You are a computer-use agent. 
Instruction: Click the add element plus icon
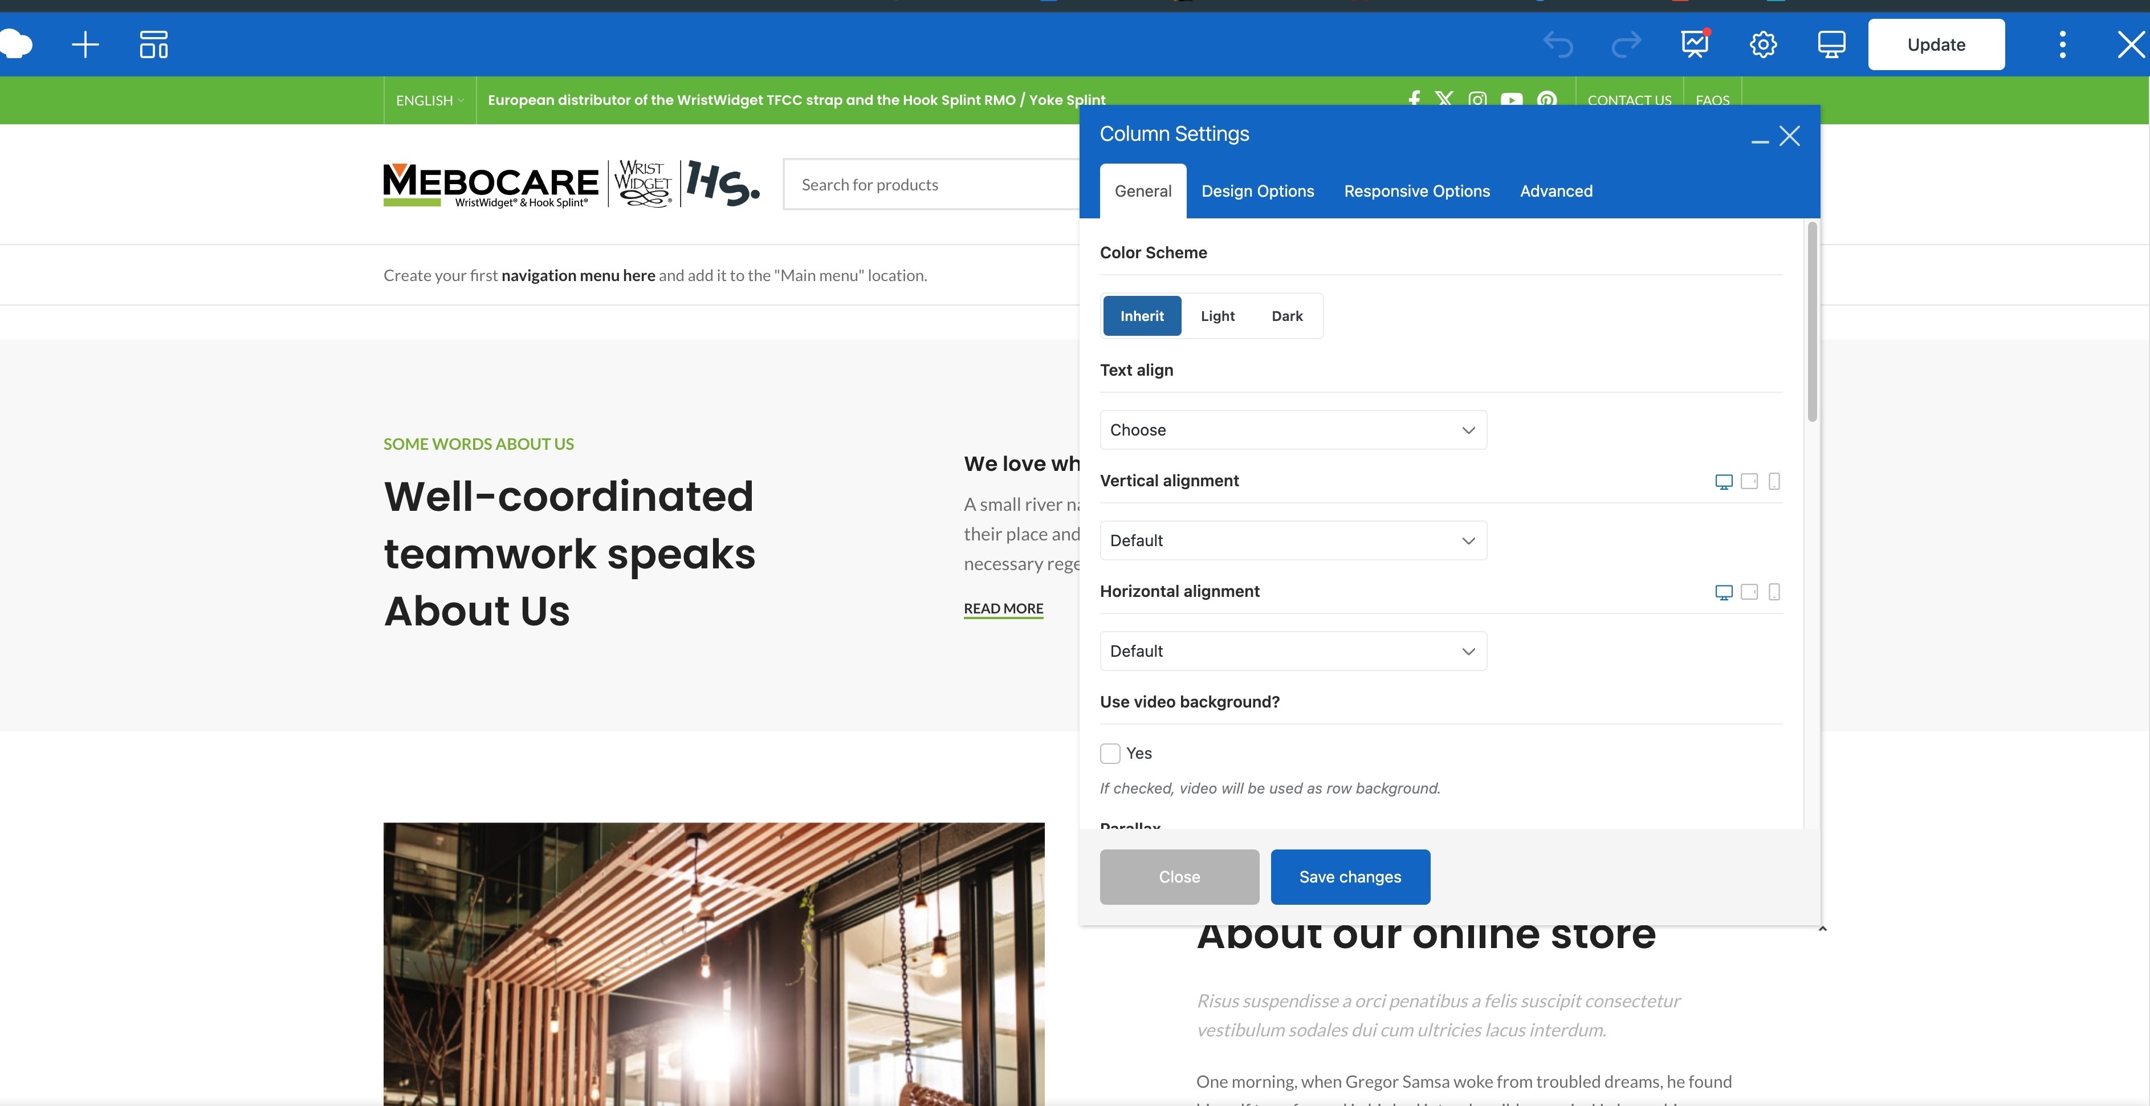pos(85,44)
